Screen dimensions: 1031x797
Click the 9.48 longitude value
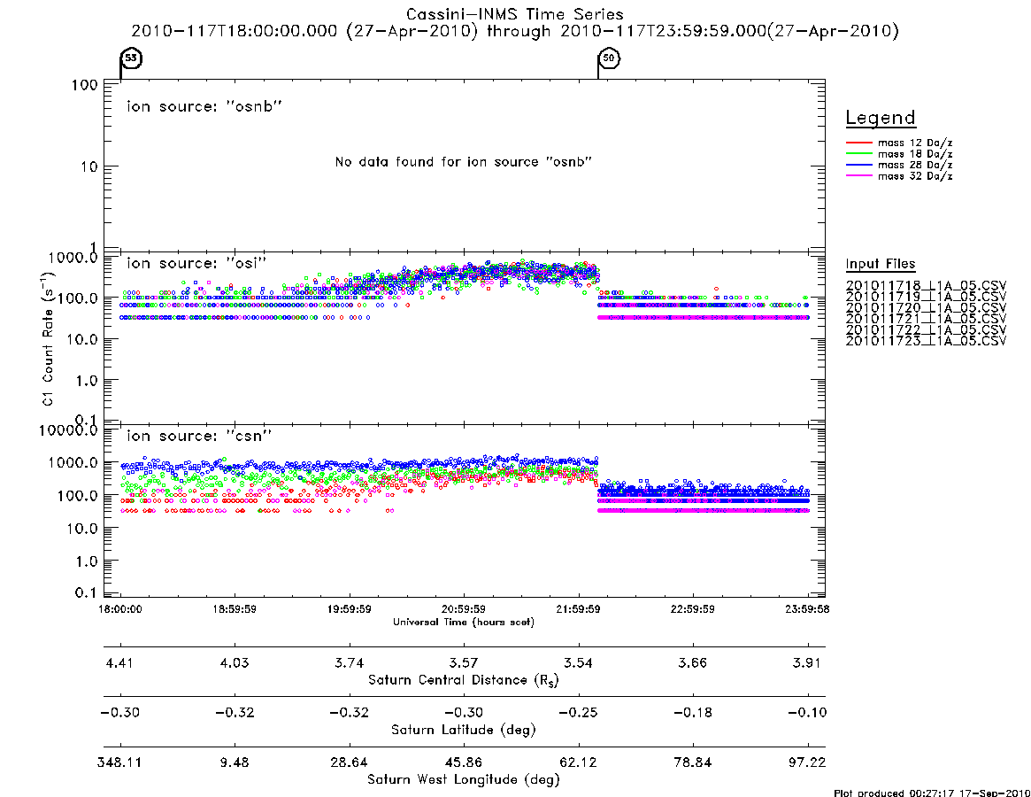235,762
